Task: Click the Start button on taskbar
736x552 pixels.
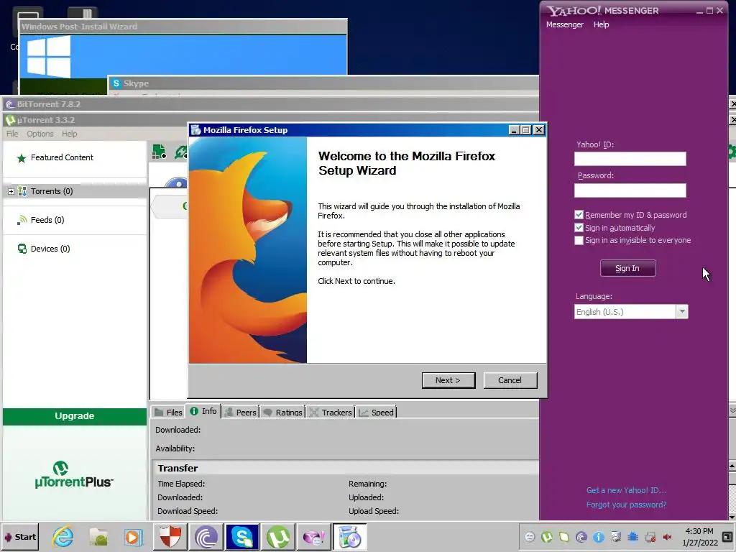Action: click(19, 537)
